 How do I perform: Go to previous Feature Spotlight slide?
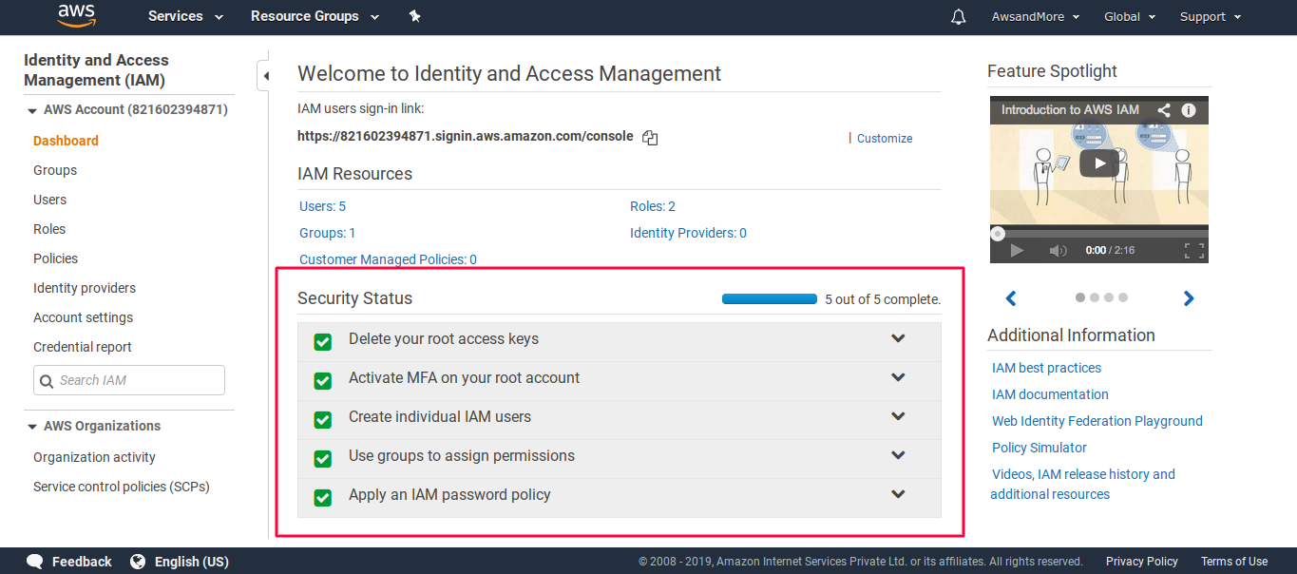coord(1011,298)
